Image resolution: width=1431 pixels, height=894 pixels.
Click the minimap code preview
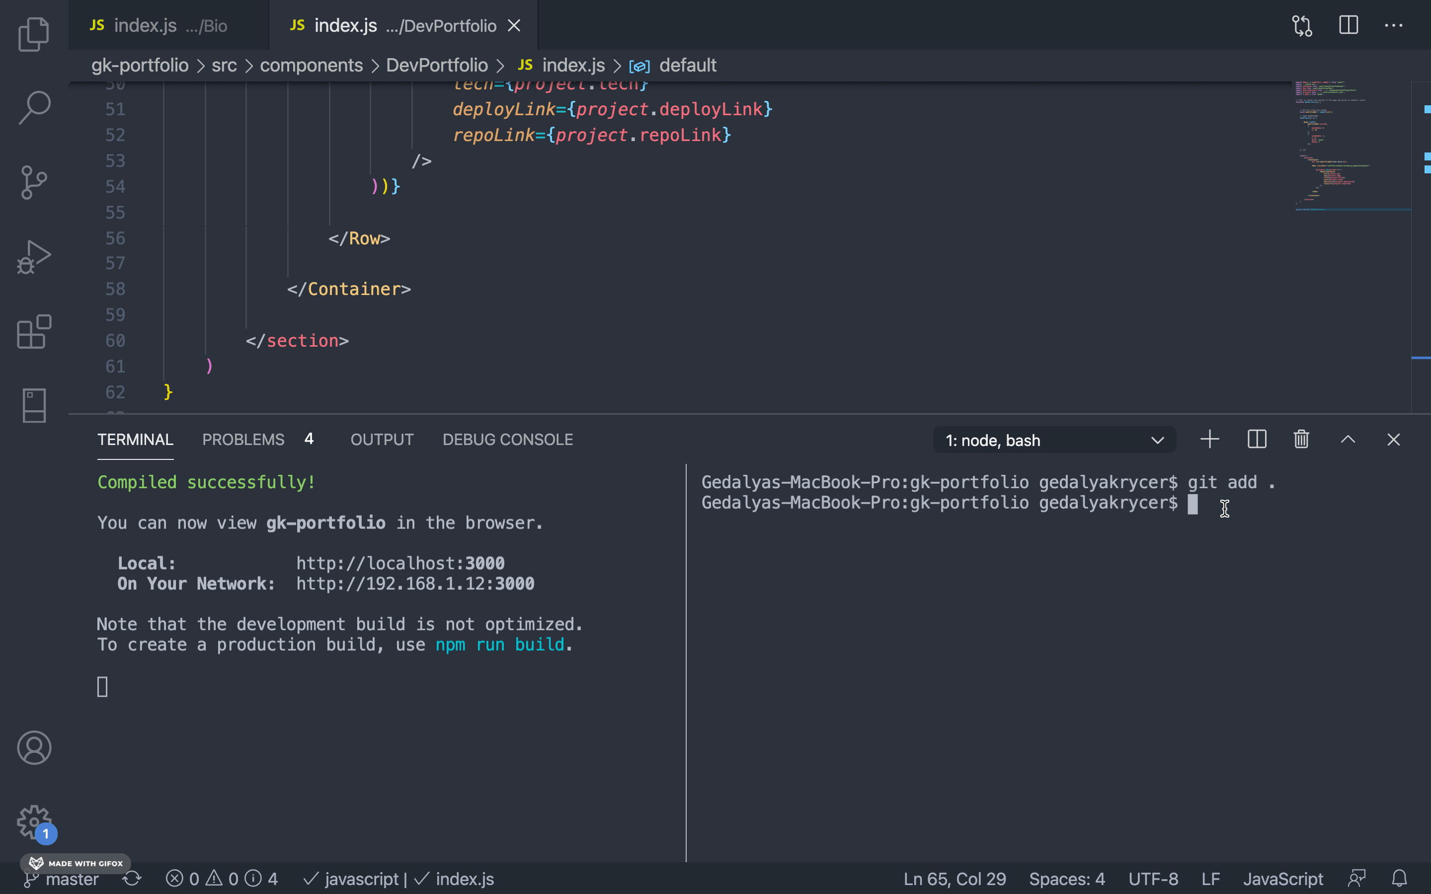1352,147
